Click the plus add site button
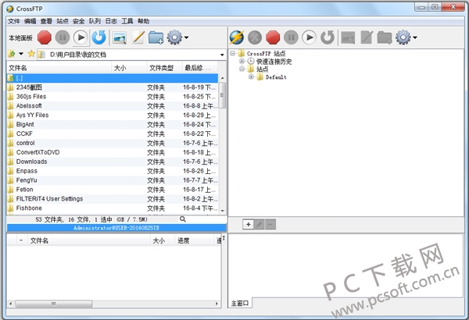The width and height of the screenshot is (469, 320). point(249,224)
